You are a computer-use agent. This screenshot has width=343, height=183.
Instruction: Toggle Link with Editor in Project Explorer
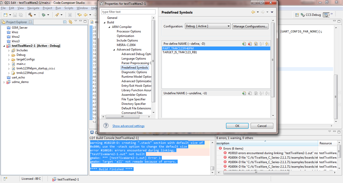click(x=70, y=22)
